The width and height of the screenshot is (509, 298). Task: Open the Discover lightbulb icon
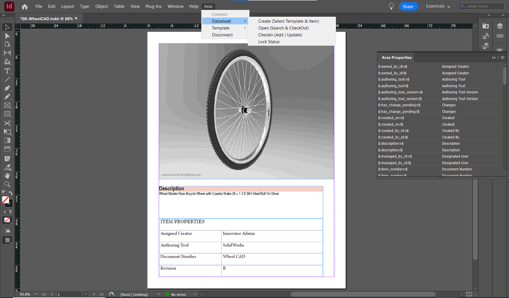(391, 6)
